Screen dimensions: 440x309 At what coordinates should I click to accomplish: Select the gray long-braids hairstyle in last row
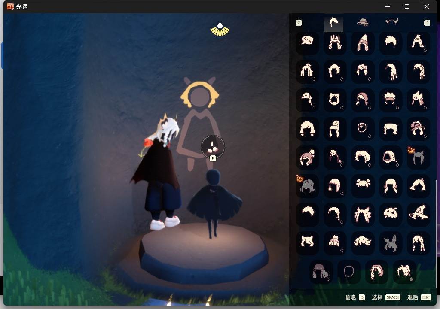click(321, 271)
